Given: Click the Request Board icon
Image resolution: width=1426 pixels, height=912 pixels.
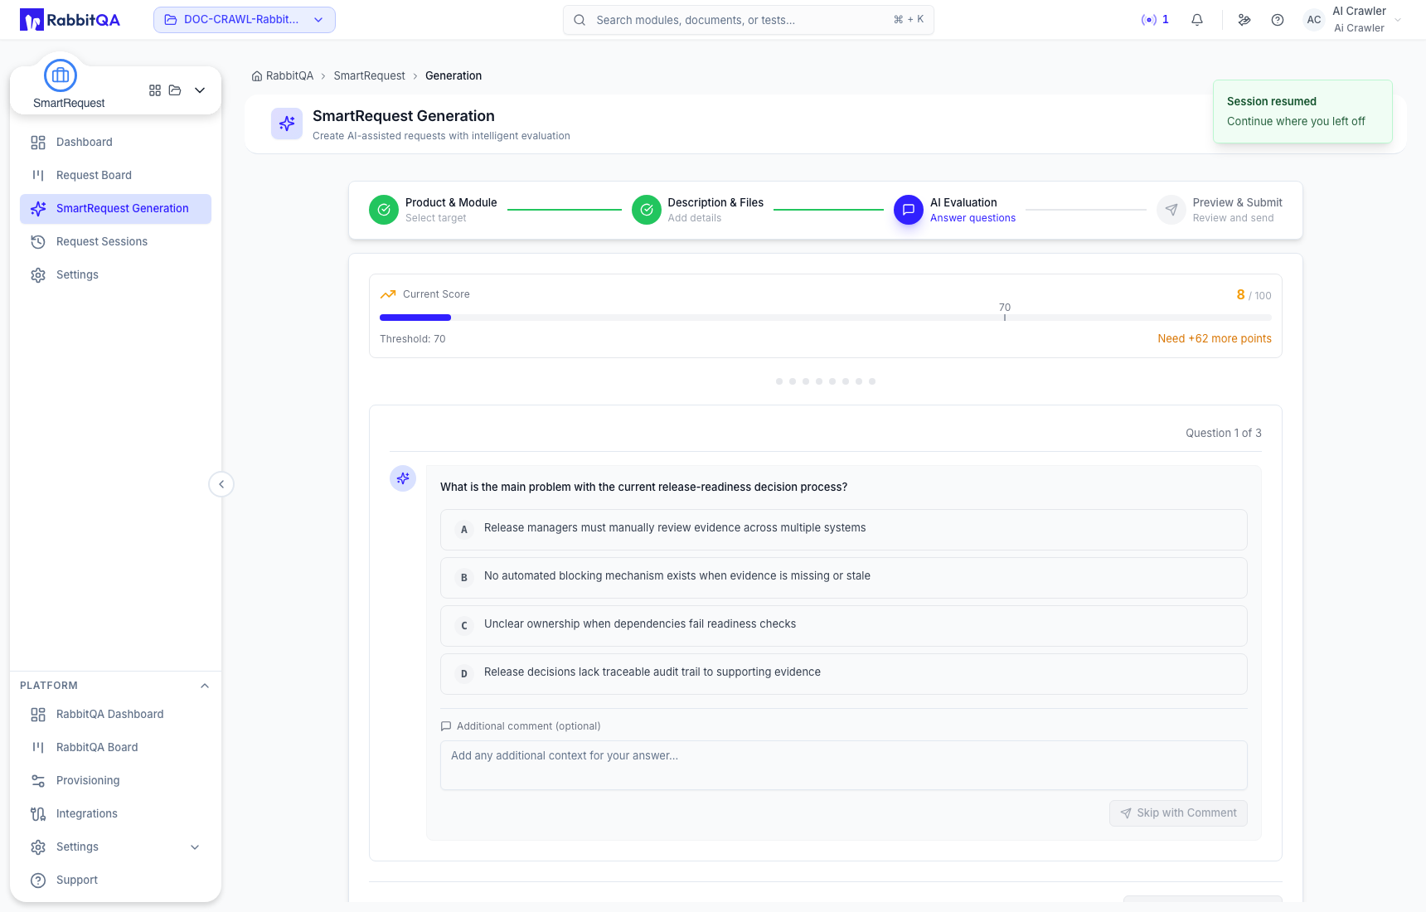Looking at the screenshot, I should coord(38,176).
